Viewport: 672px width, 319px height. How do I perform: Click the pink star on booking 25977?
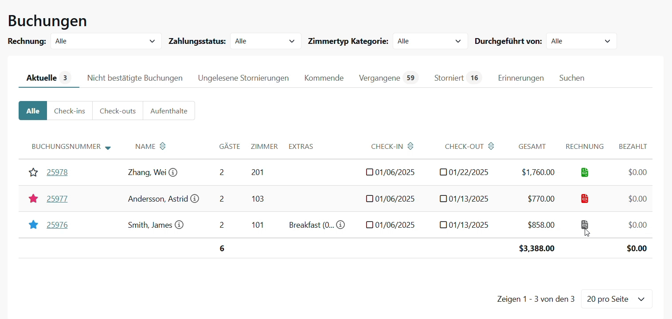point(33,198)
